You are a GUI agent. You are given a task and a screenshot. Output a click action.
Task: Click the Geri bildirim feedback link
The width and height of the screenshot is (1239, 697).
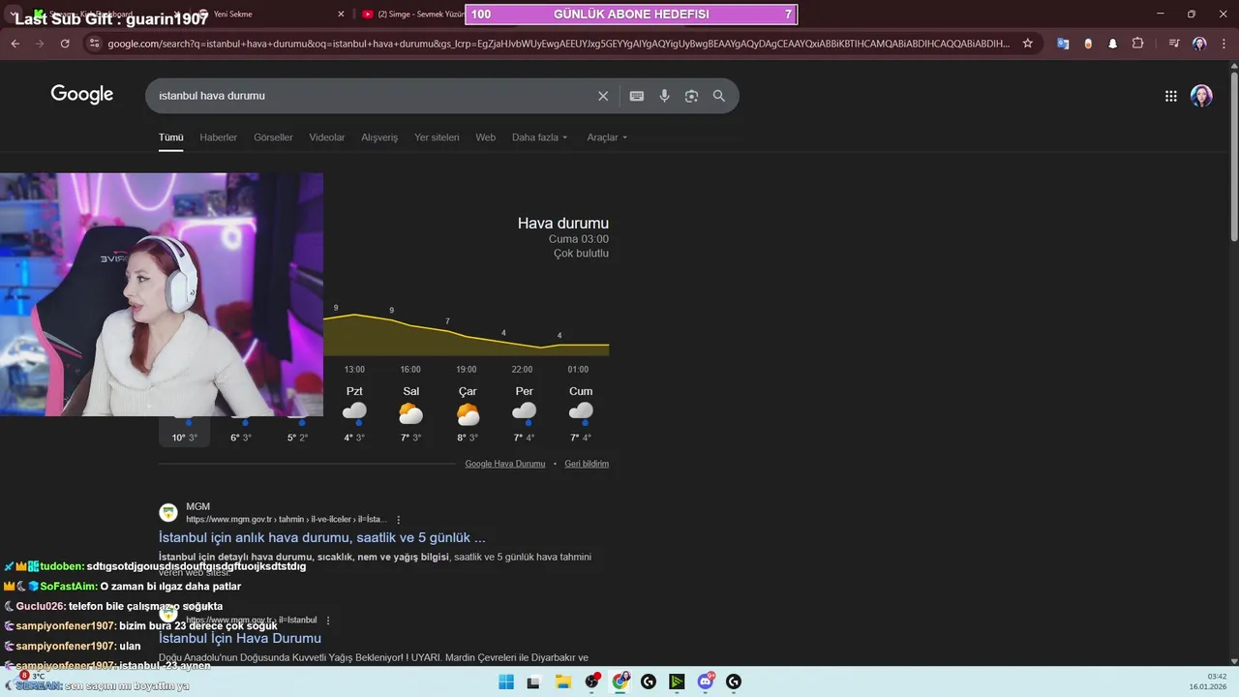click(587, 464)
